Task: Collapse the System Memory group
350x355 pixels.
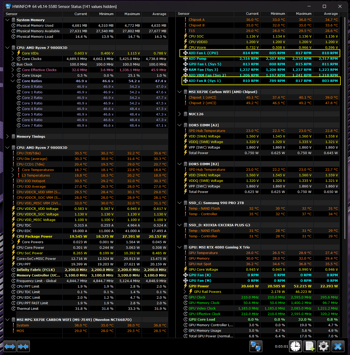Action: click(x=7, y=20)
